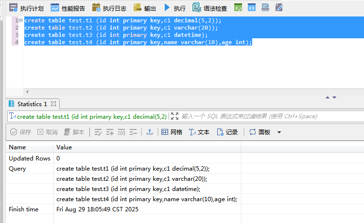Collapse the code fold on line 1

pyautogui.click(x=20, y=20)
